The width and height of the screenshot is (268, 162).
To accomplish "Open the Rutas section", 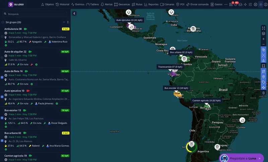I will pyautogui.click(x=137, y=4).
